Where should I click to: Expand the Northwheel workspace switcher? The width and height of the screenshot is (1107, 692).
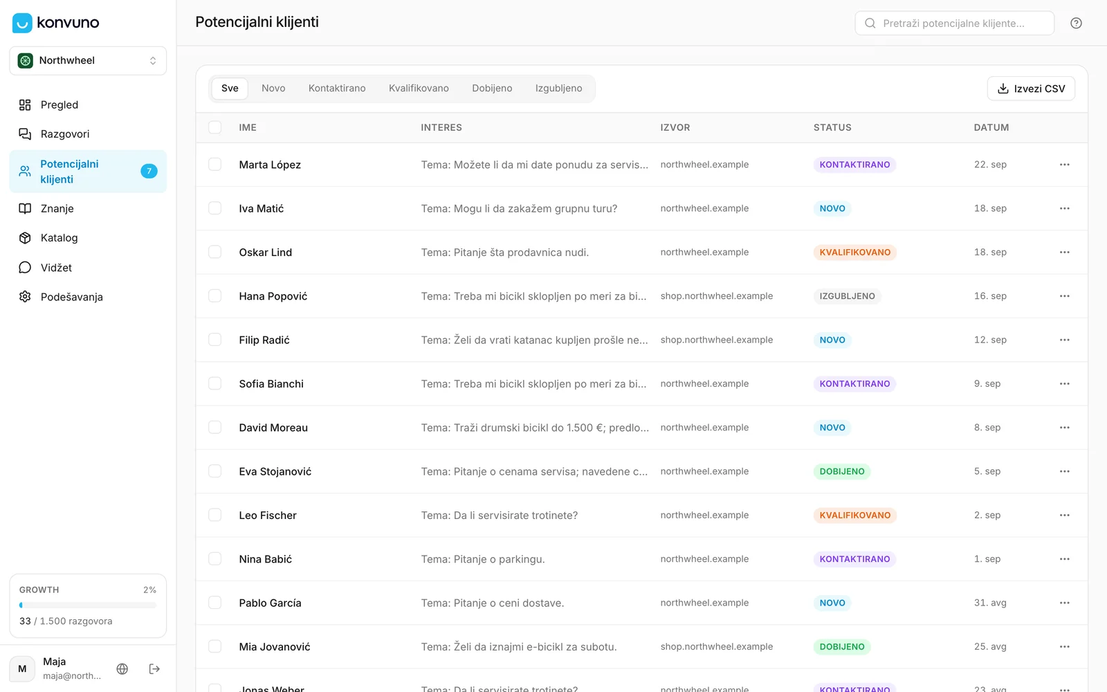coord(88,61)
